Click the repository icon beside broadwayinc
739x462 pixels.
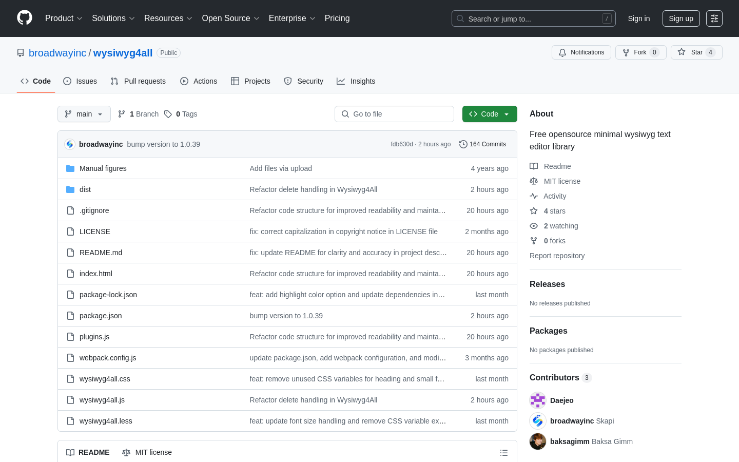pyautogui.click(x=21, y=53)
